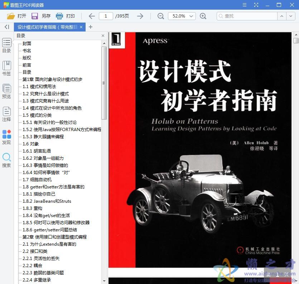Show the 注释 annotations panel
This screenshot has height=284, width=299.
6,113
